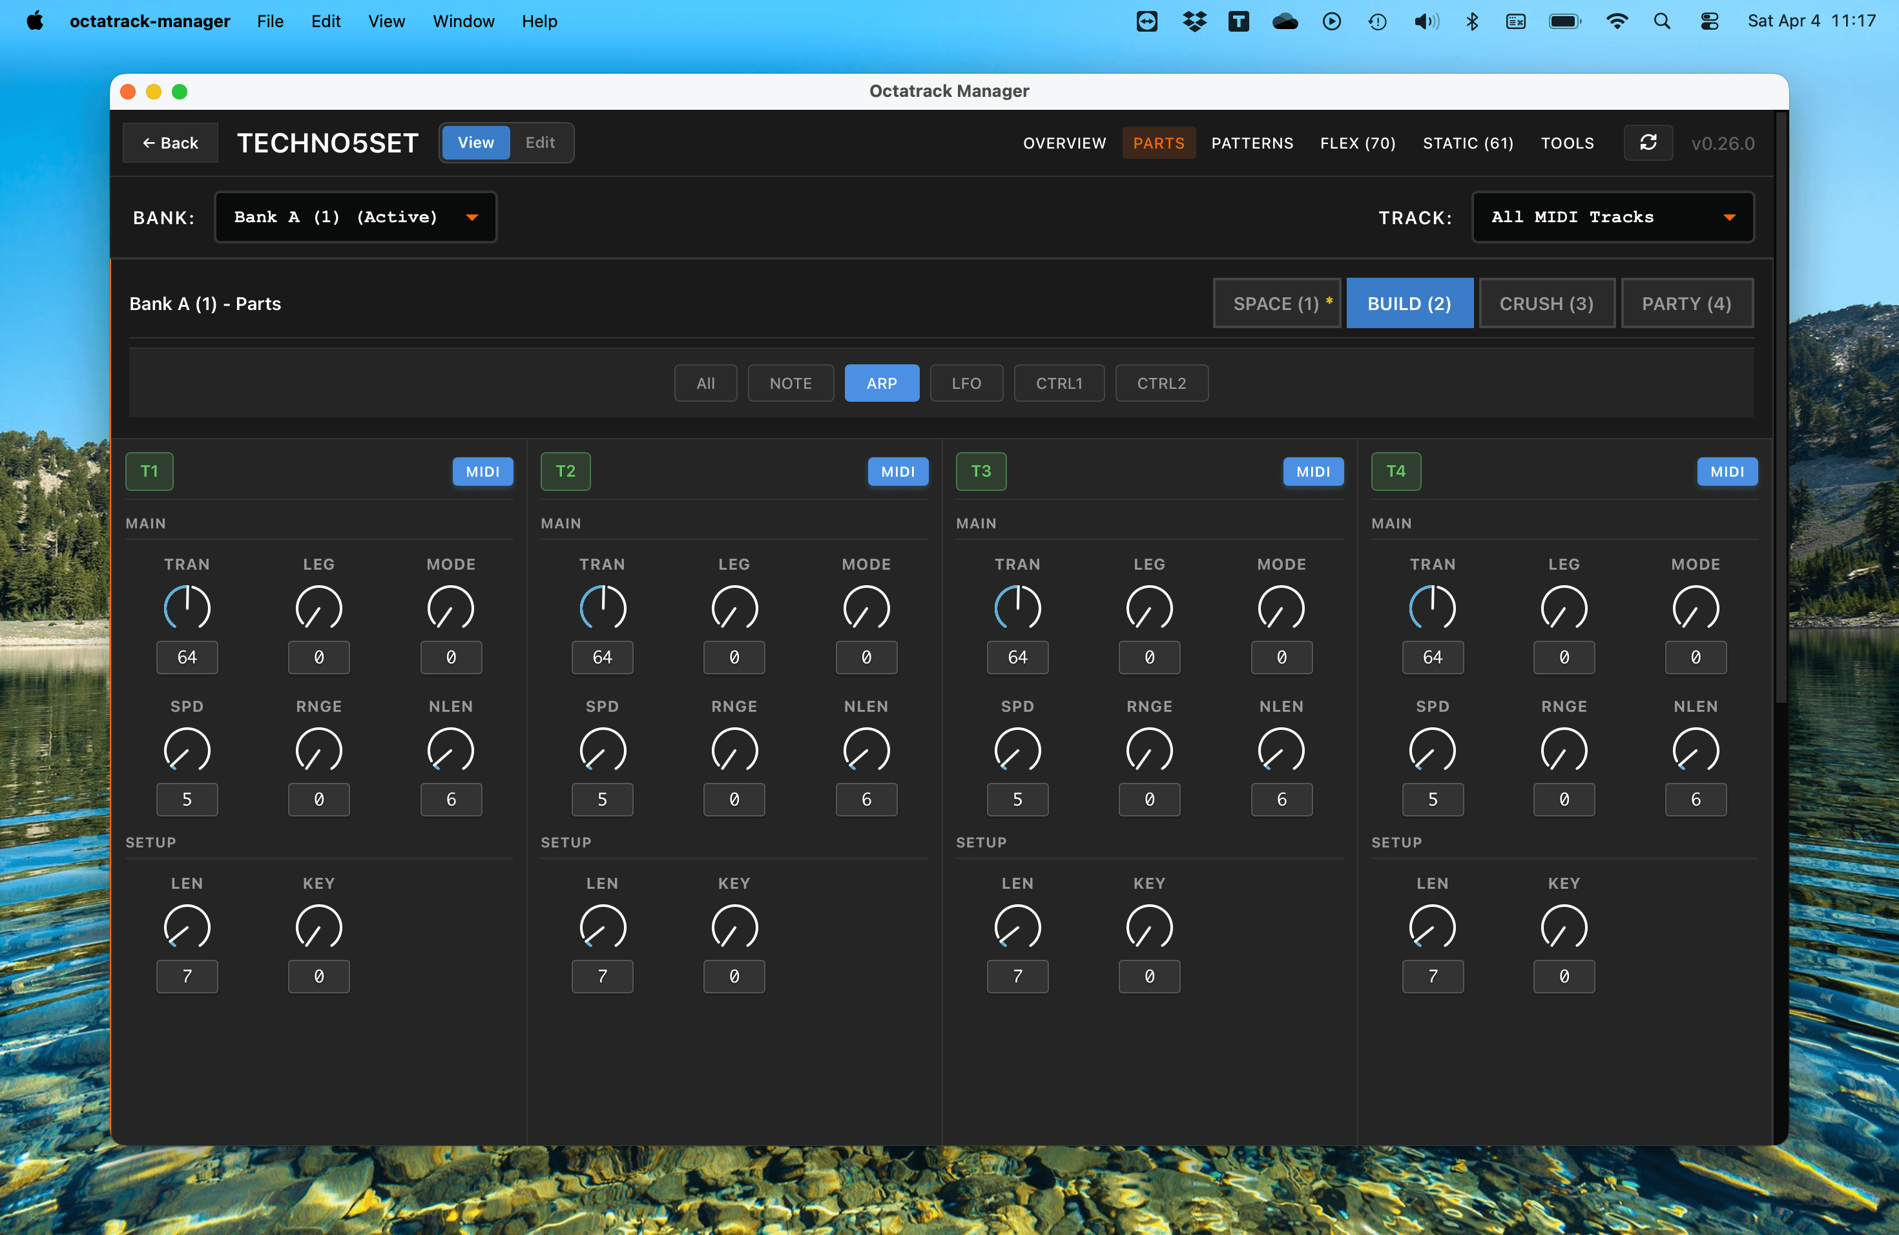Viewport: 1899px width, 1235px height.
Task: Select the MIDI badge on track T1
Action: point(482,472)
